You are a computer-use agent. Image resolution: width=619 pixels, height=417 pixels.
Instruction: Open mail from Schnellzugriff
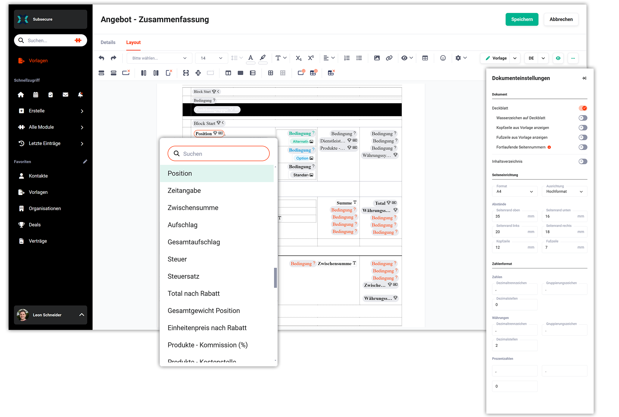(65, 95)
